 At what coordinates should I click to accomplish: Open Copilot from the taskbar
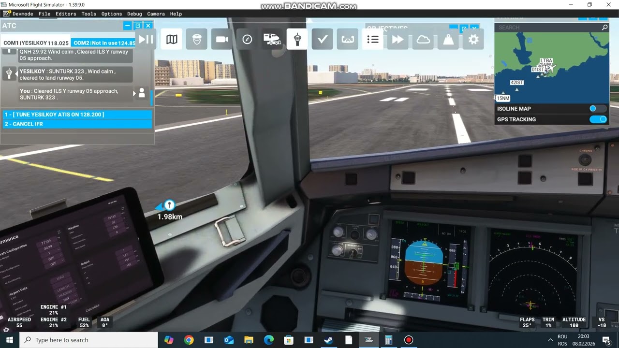[x=169, y=340]
